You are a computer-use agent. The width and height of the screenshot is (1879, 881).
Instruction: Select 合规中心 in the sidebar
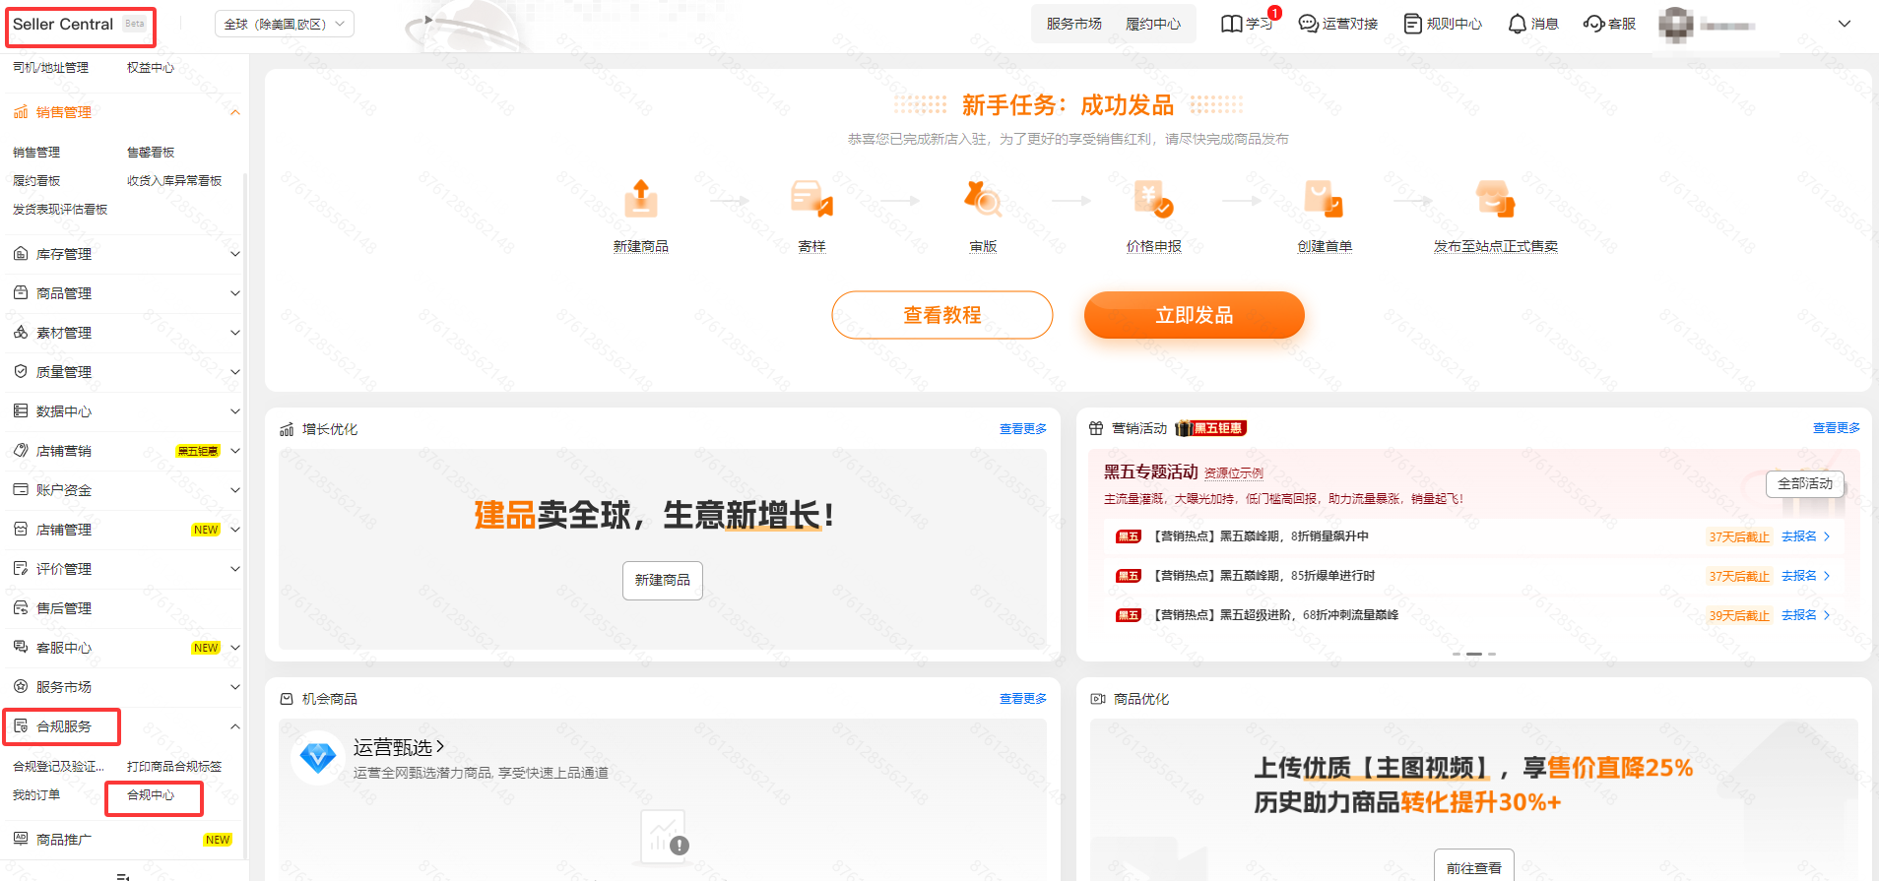tap(152, 795)
